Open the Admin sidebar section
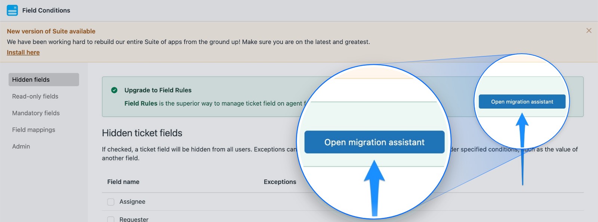Viewport: 598px width, 222px height. click(x=21, y=147)
